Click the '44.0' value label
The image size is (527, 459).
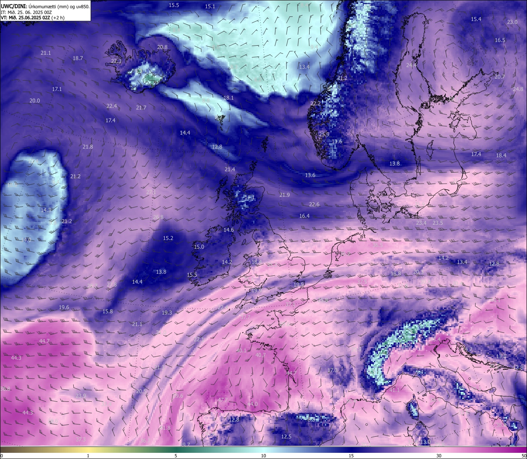click(252, 404)
